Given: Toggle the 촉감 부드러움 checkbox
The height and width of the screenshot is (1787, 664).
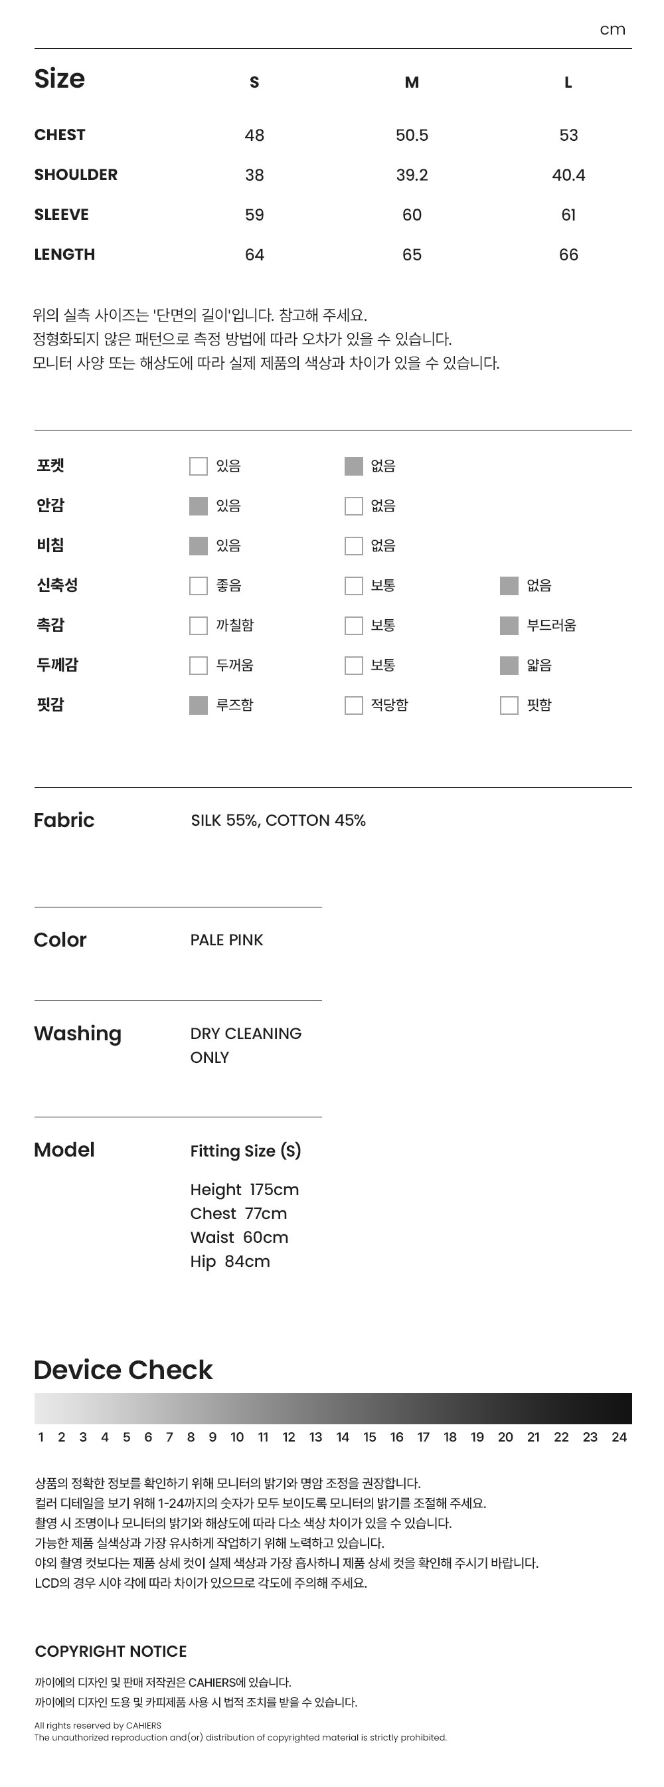Looking at the screenshot, I should pos(509,626).
